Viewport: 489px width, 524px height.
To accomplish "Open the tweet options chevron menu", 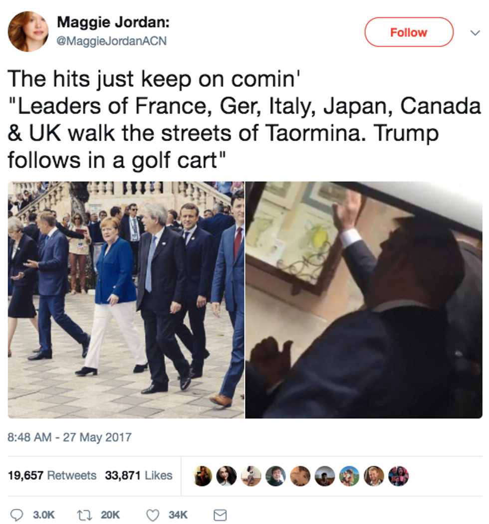I will coord(475,33).
